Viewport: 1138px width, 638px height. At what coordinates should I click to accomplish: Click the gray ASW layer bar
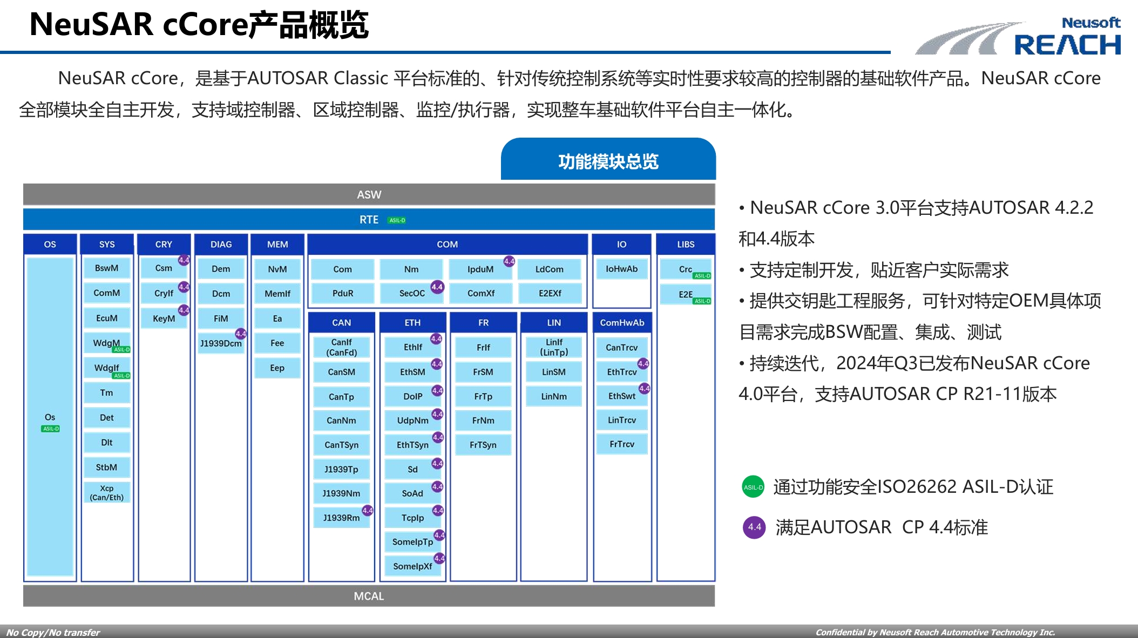[x=369, y=194]
